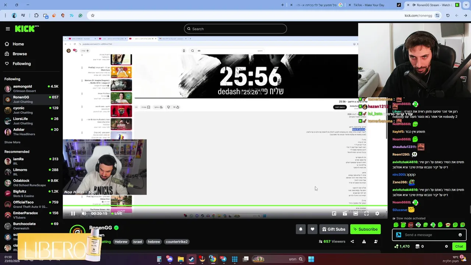Focus the Kick search field
Screen dimensions: 471x265
pos(235,29)
